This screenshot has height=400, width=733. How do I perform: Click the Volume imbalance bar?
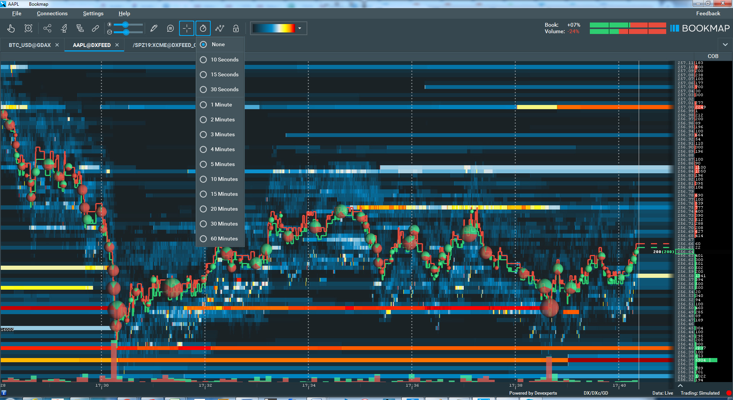[628, 32]
